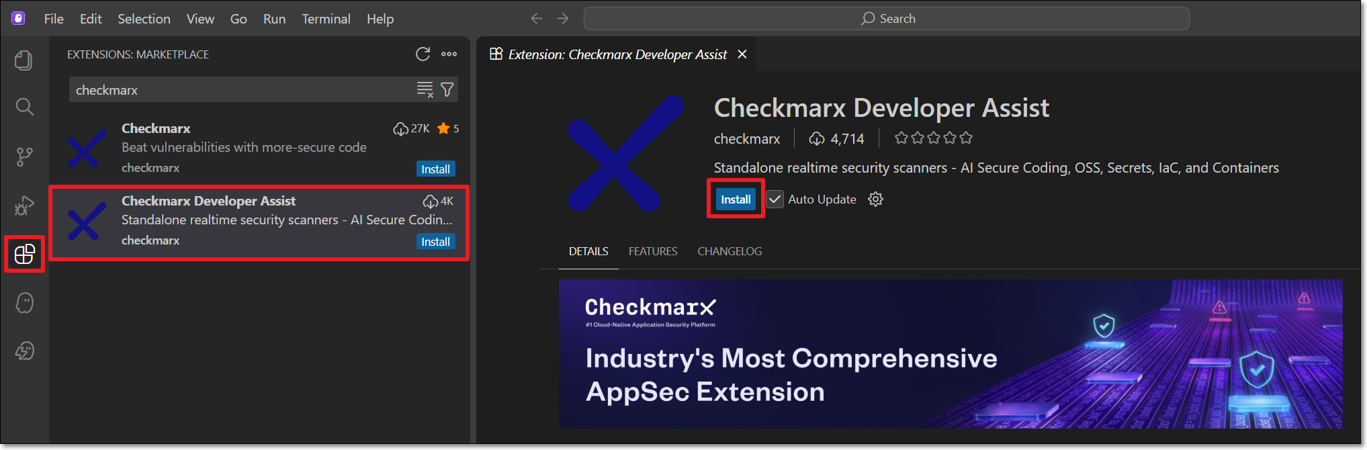
Task: Open the Search view in activity bar
Action: point(24,106)
